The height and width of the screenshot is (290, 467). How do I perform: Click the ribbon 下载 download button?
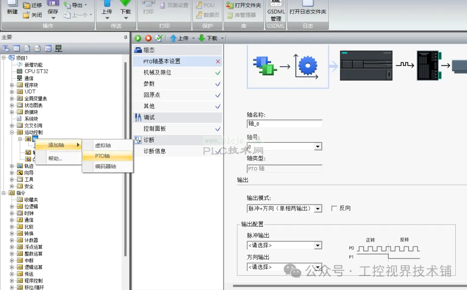point(125,10)
